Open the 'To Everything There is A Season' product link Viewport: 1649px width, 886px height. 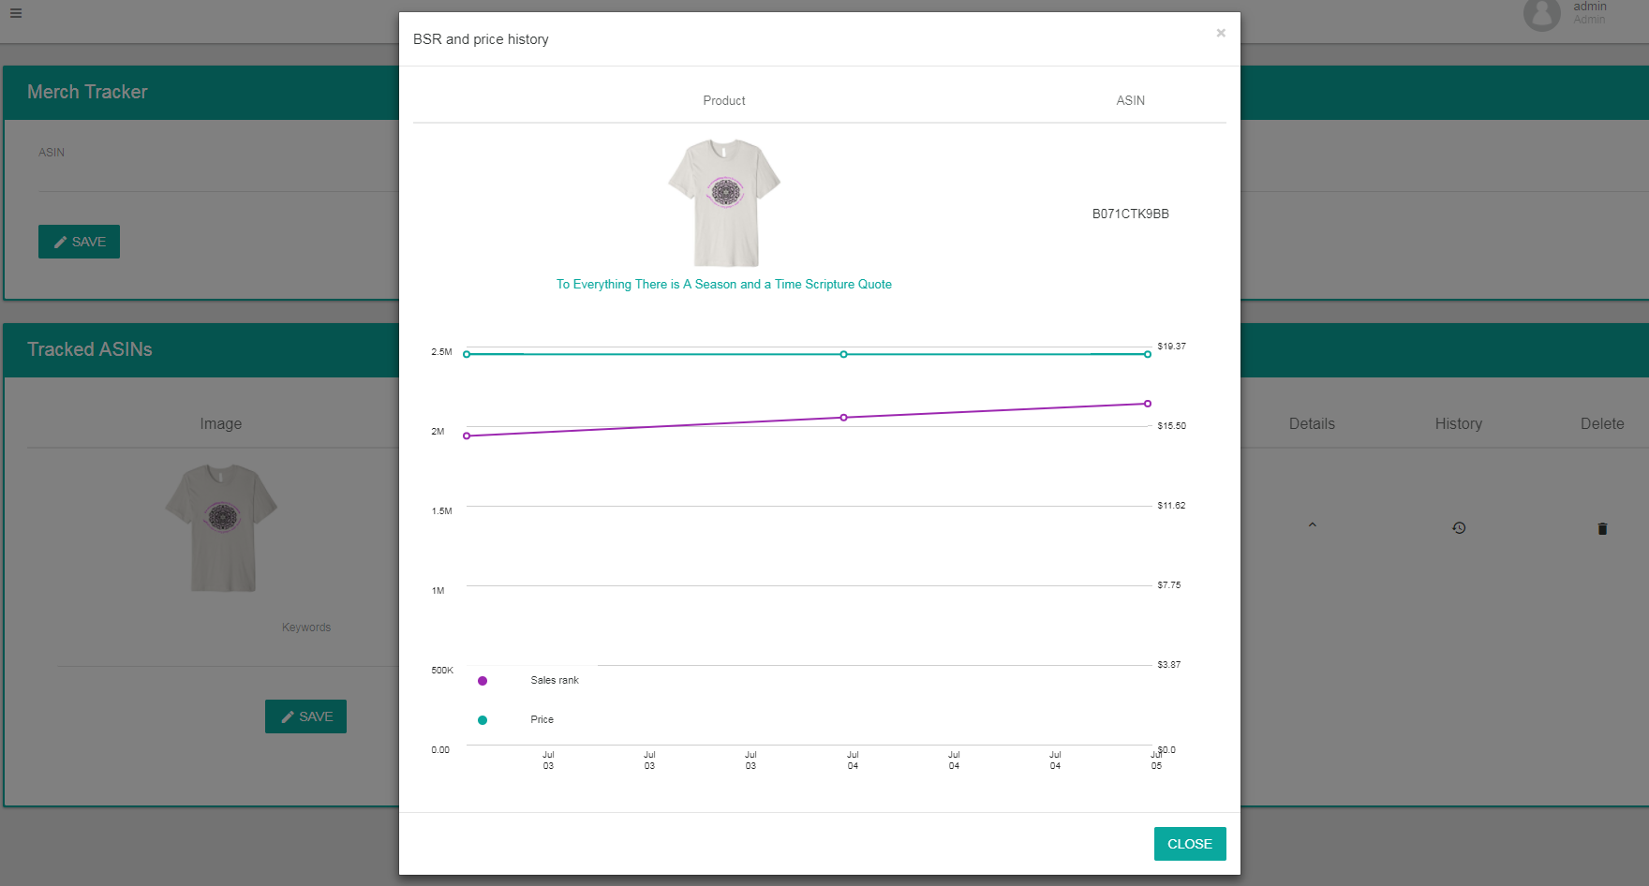(x=723, y=284)
